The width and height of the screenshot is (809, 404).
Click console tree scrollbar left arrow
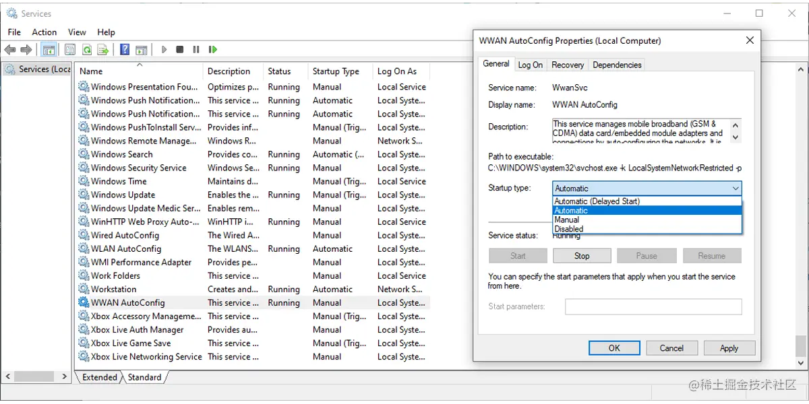tap(8, 377)
